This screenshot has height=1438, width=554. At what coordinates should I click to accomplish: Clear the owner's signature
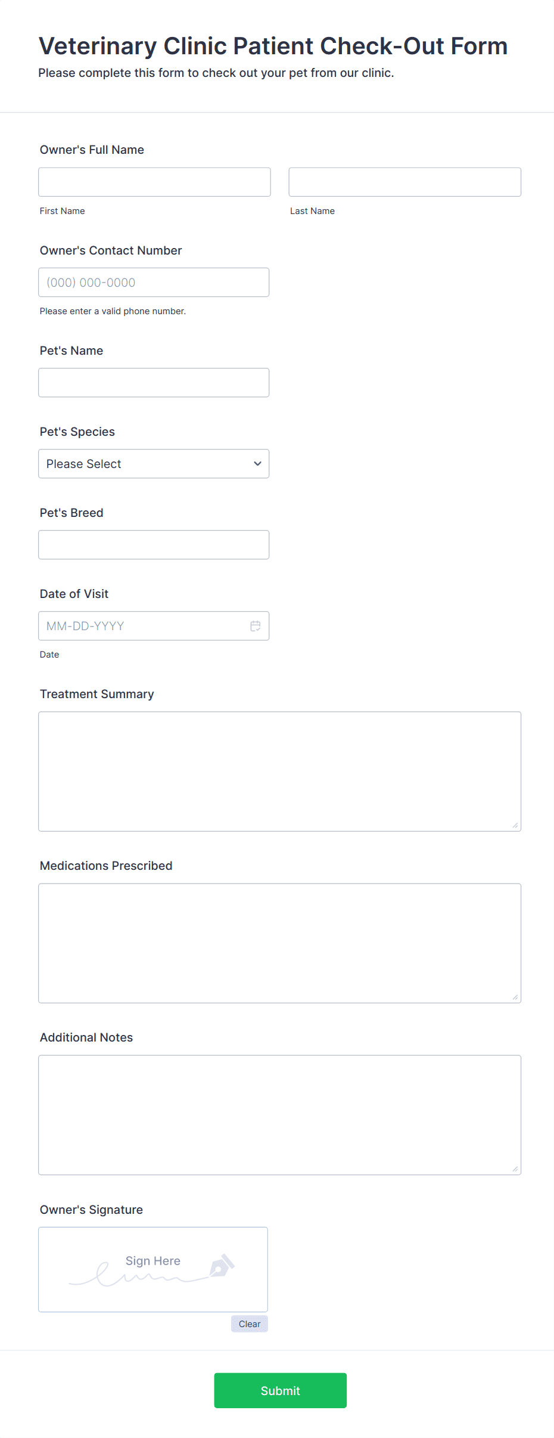click(249, 1324)
